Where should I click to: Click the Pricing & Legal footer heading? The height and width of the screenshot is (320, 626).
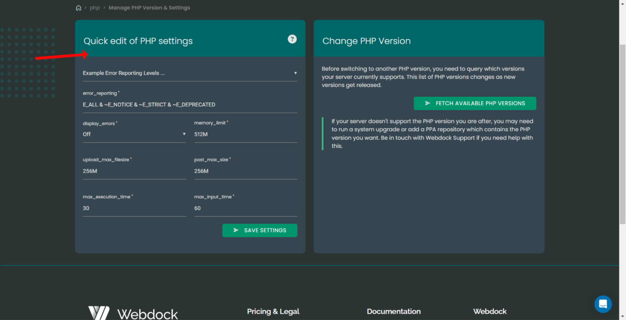[x=273, y=311]
